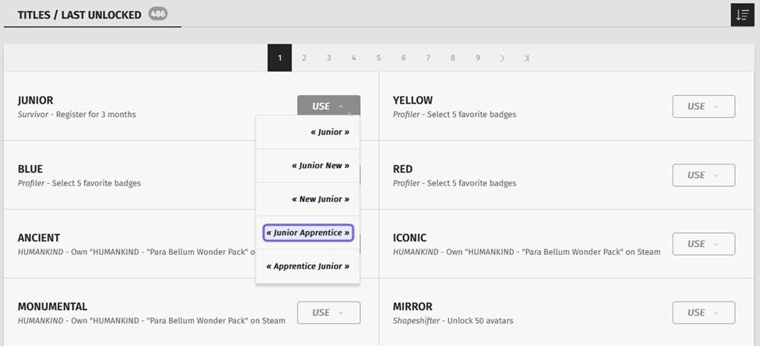Click the 486 titles count badge
Screen dimensions: 760x346
point(158,14)
